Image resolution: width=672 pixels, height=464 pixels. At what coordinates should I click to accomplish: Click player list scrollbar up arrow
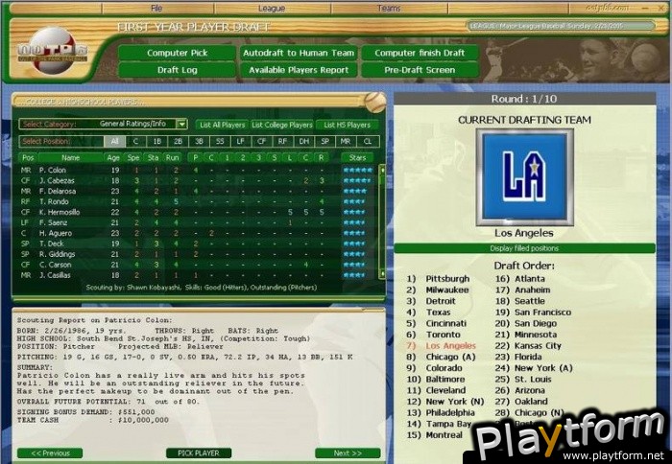pyautogui.click(x=382, y=170)
